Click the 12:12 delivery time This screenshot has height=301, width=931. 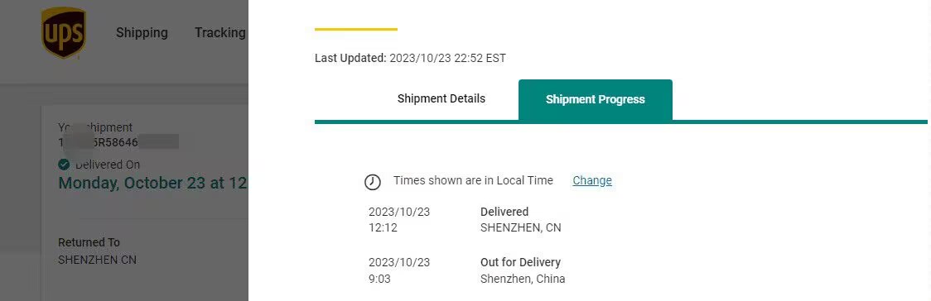[x=383, y=227]
